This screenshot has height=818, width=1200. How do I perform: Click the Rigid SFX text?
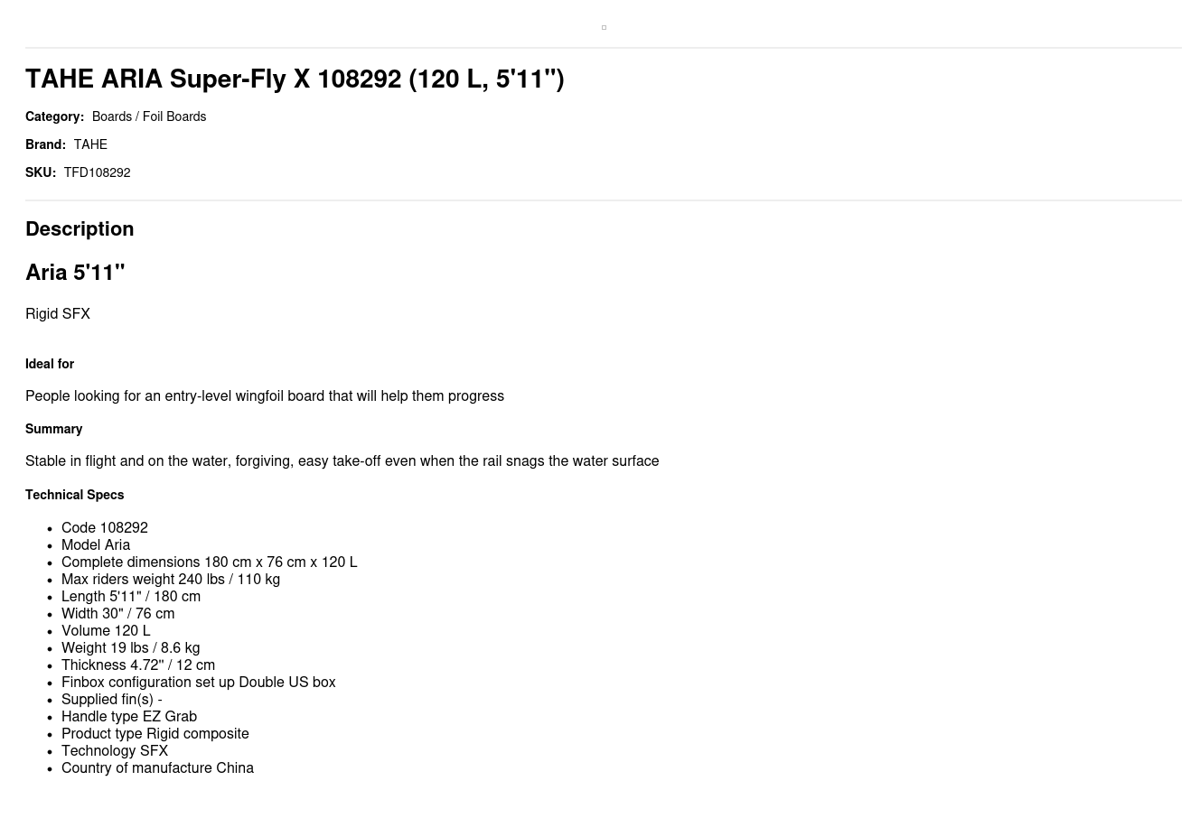[x=58, y=314]
